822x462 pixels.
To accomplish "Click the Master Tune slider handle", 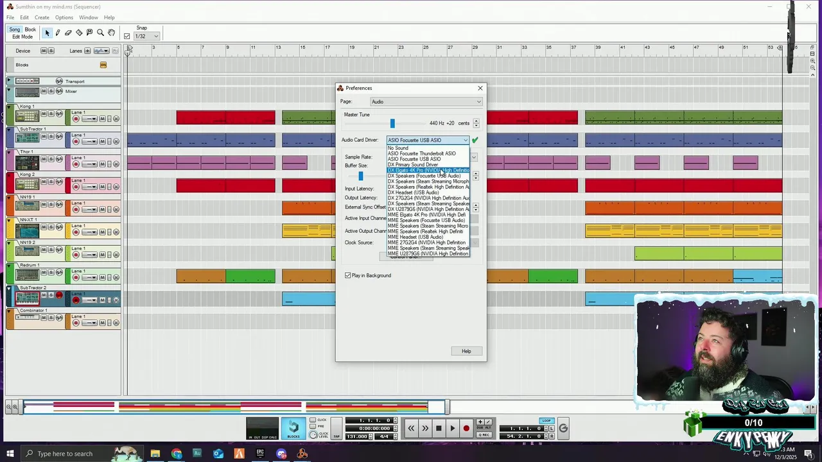I will point(392,123).
